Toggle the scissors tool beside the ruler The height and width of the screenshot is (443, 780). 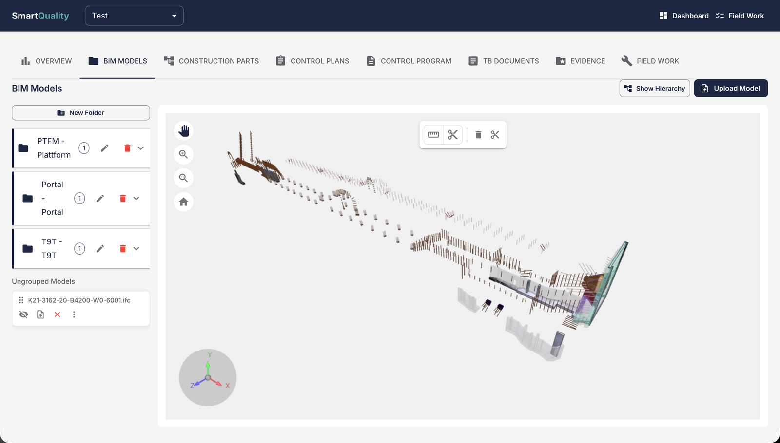point(453,135)
